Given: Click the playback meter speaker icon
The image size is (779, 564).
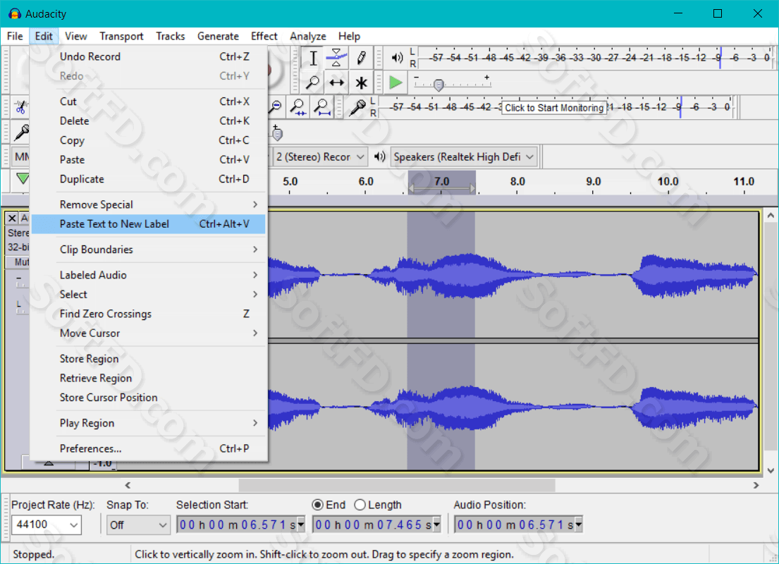Looking at the screenshot, I should 397,58.
